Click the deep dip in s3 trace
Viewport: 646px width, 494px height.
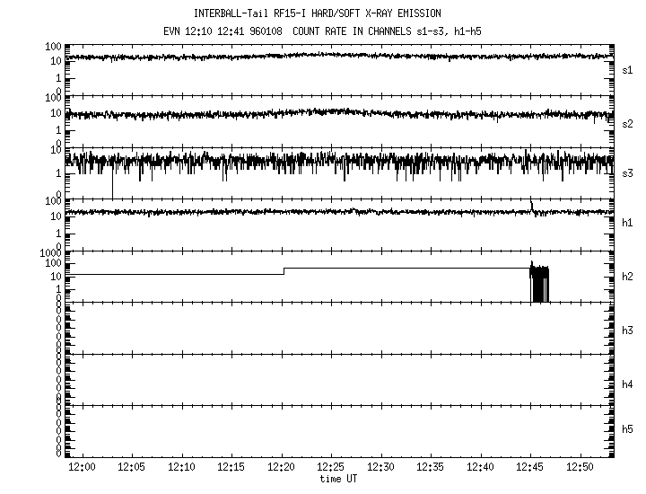click(112, 184)
